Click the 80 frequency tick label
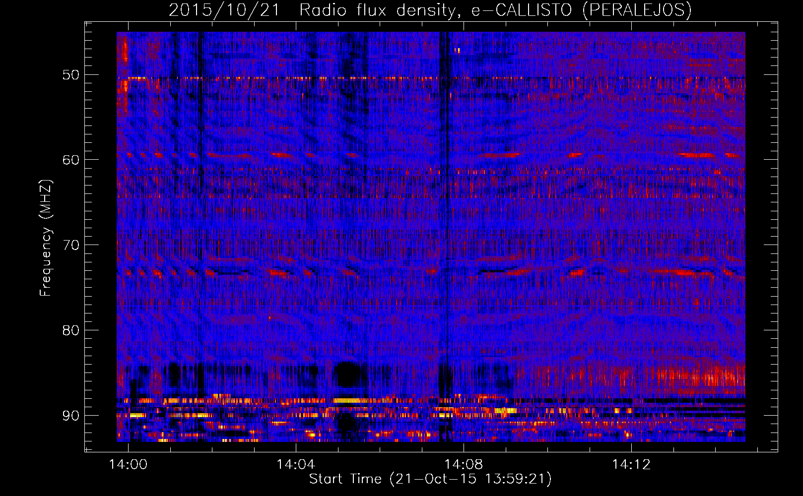 [x=70, y=330]
